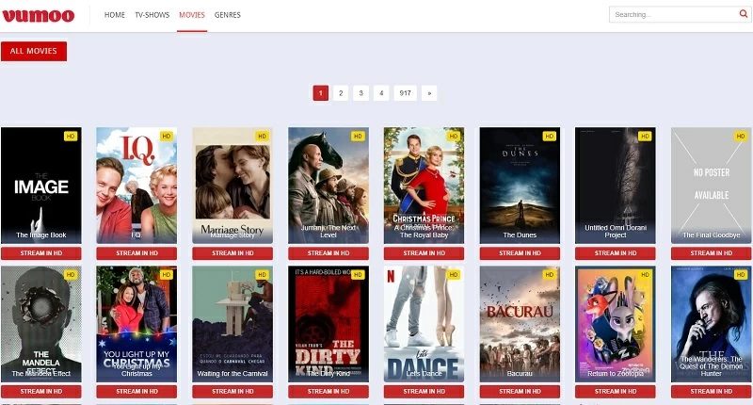Stream The Final Goodbye in HD
Image resolution: width=753 pixels, height=405 pixels.
coord(712,253)
